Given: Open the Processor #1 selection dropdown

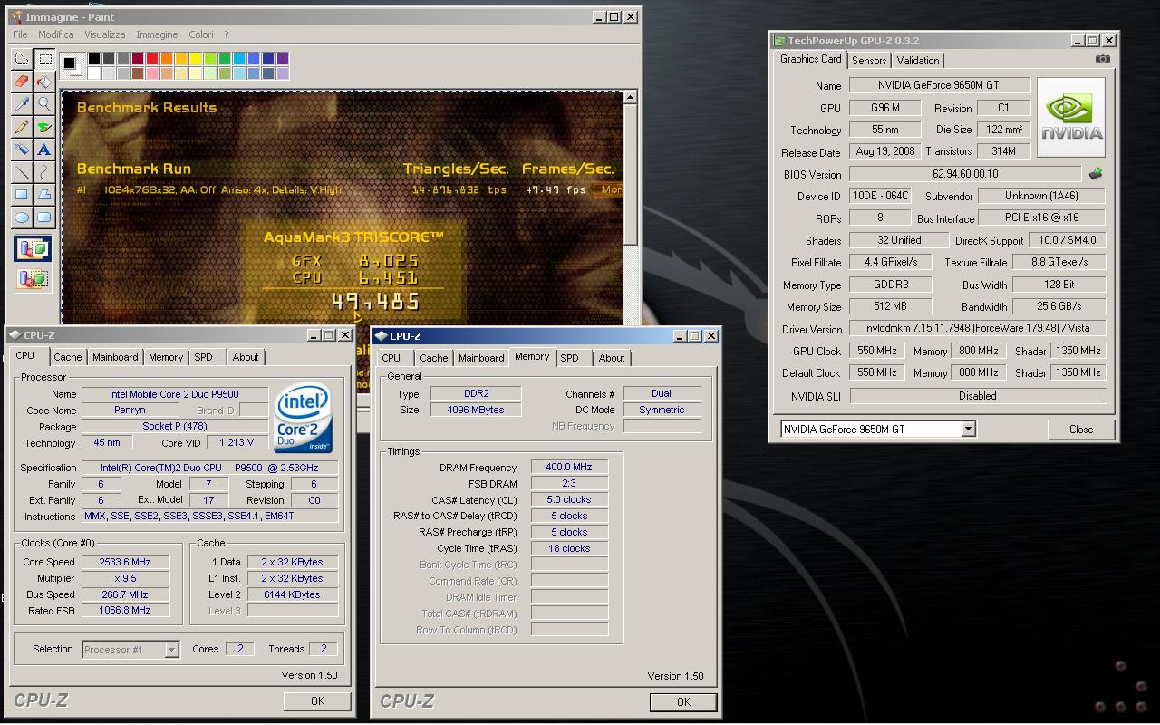Looking at the screenshot, I should click(x=171, y=649).
